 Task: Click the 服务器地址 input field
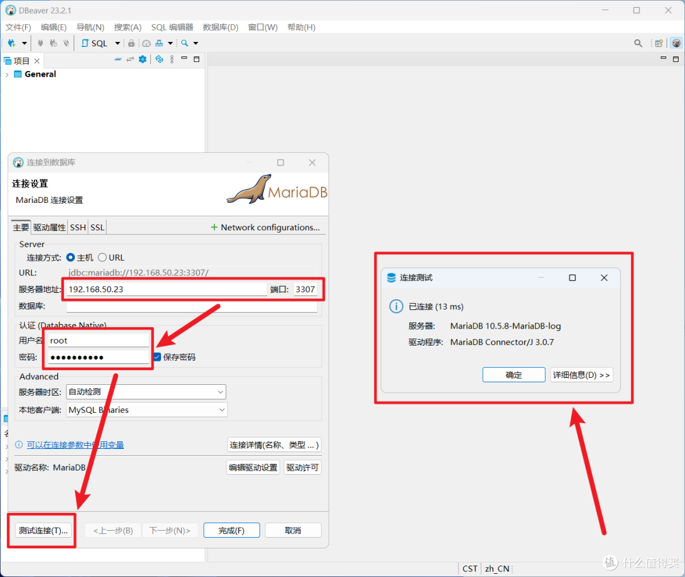pyautogui.click(x=166, y=289)
